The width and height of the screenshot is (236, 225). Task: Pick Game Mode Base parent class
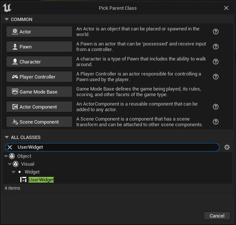(39, 92)
